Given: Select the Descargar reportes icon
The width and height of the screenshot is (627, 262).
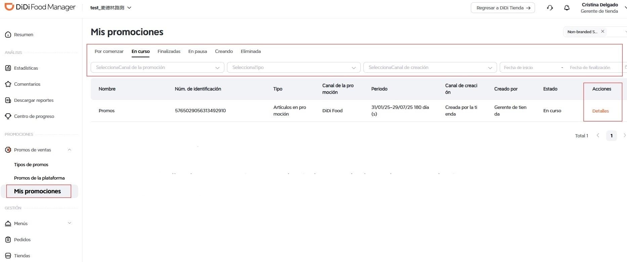Looking at the screenshot, I should pos(8,100).
